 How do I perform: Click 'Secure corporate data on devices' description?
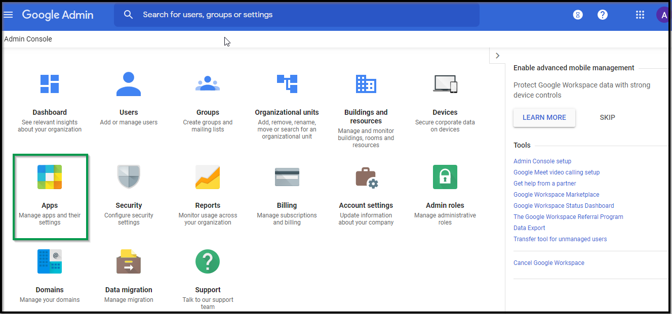(445, 126)
